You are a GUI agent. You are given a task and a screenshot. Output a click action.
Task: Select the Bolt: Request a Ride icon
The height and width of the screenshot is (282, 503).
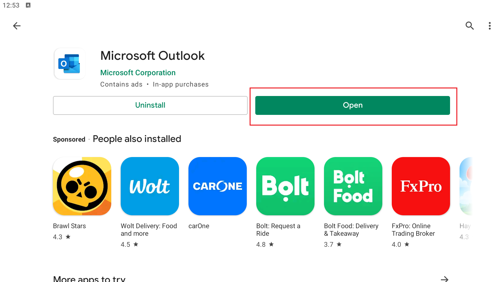(285, 186)
